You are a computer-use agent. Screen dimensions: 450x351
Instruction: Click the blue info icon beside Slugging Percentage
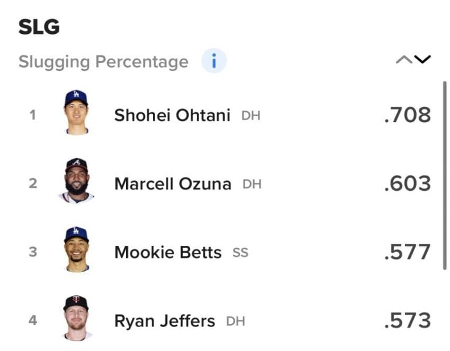[214, 62]
